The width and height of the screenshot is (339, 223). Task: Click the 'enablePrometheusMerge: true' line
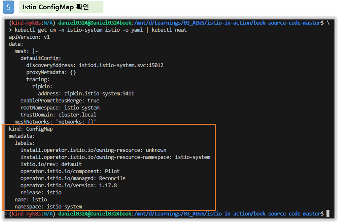tap(60, 101)
